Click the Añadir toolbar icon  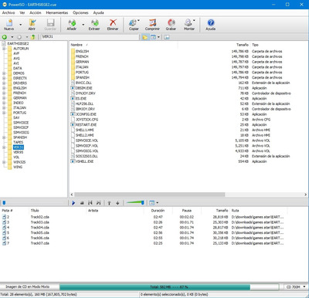tap(72, 23)
